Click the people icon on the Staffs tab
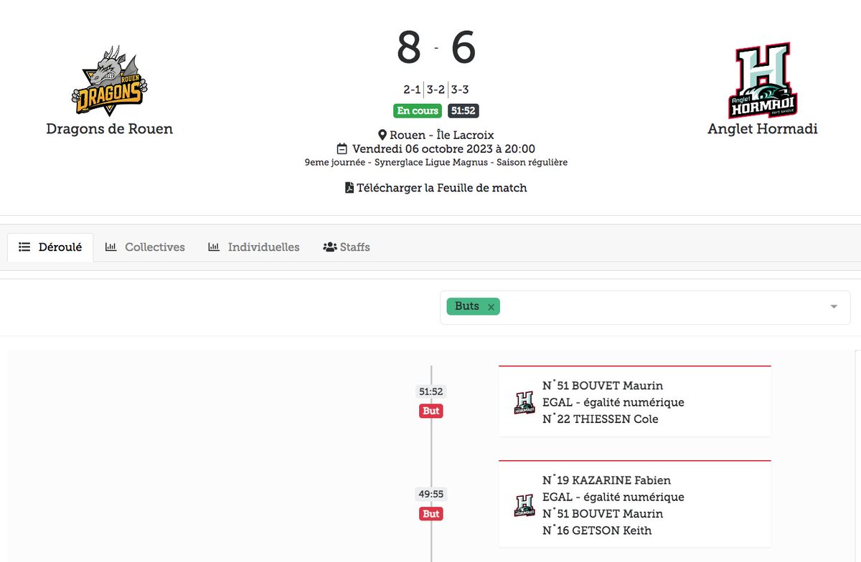 pyautogui.click(x=330, y=247)
